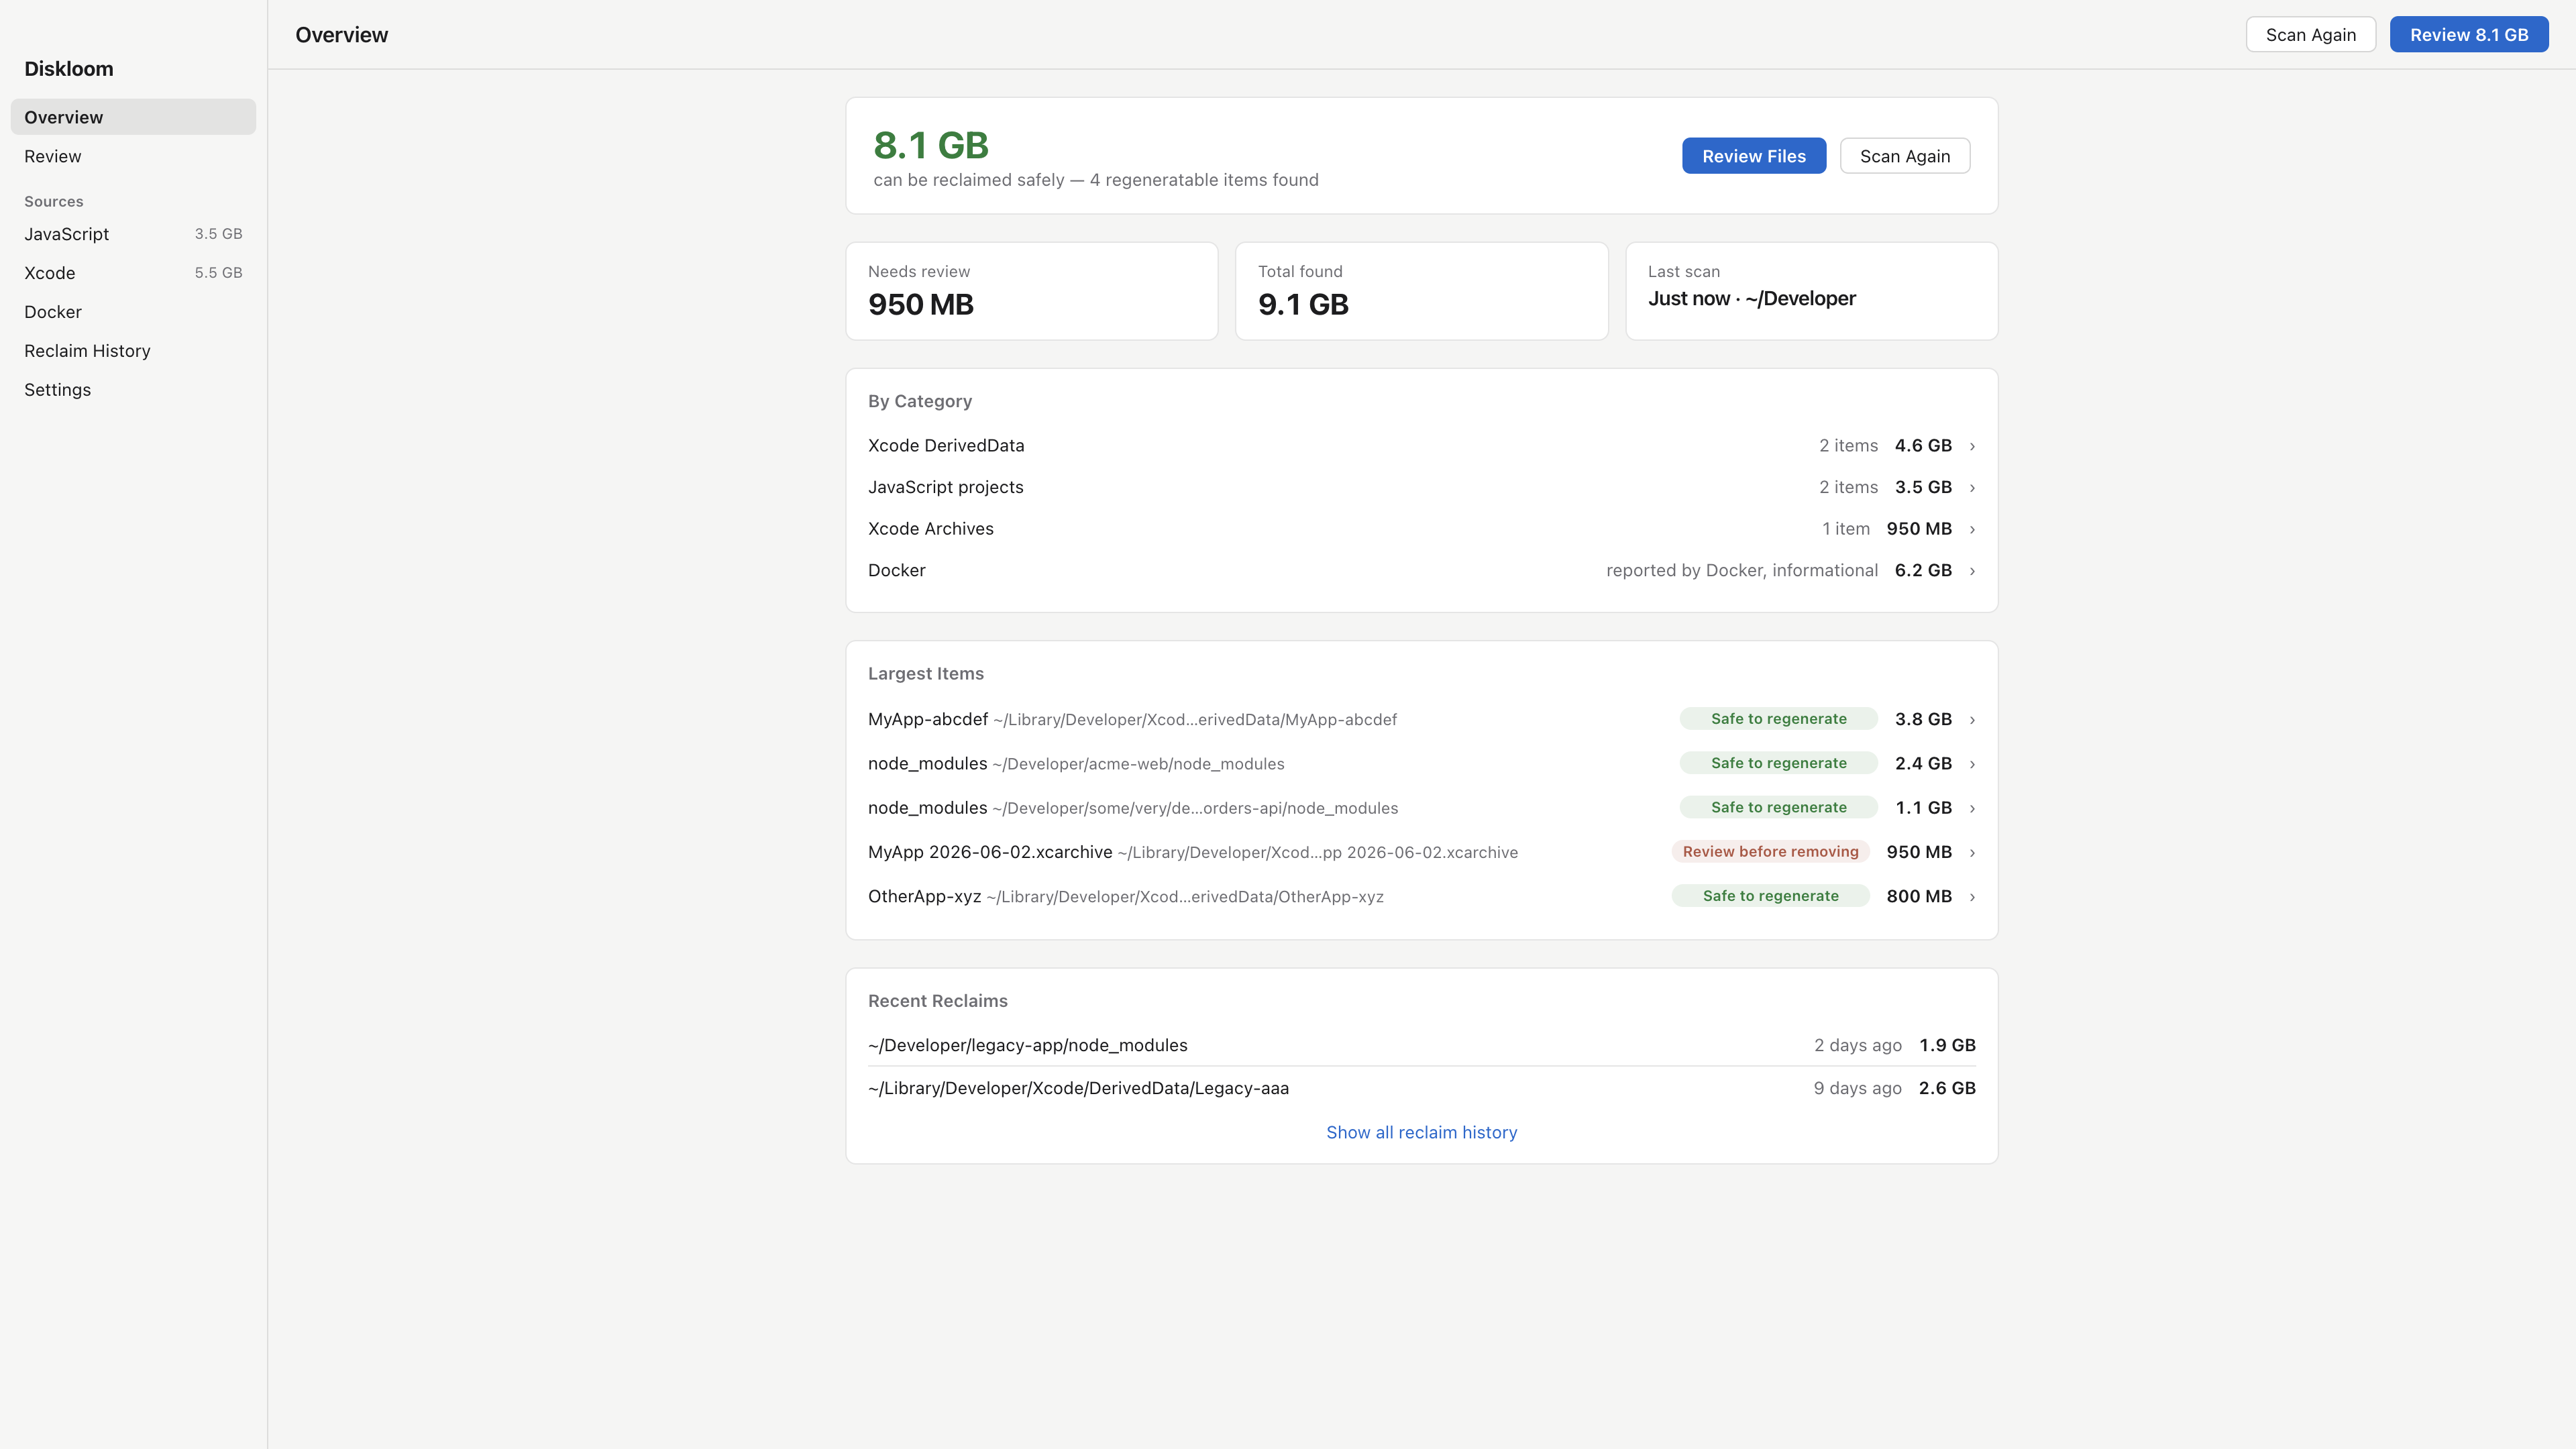Click Scan Again in the summary card
This screenshot has width=2576, height=1449.
coord(1905,156)
